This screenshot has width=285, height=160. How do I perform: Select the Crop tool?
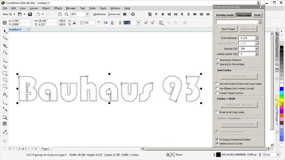coord(5,46)
